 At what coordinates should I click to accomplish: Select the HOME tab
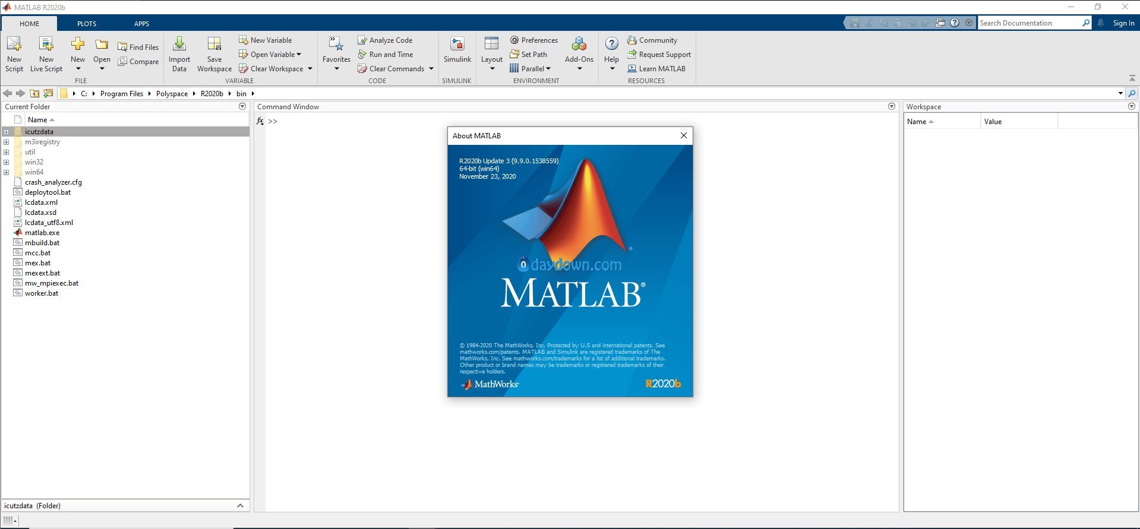[29, 24]
